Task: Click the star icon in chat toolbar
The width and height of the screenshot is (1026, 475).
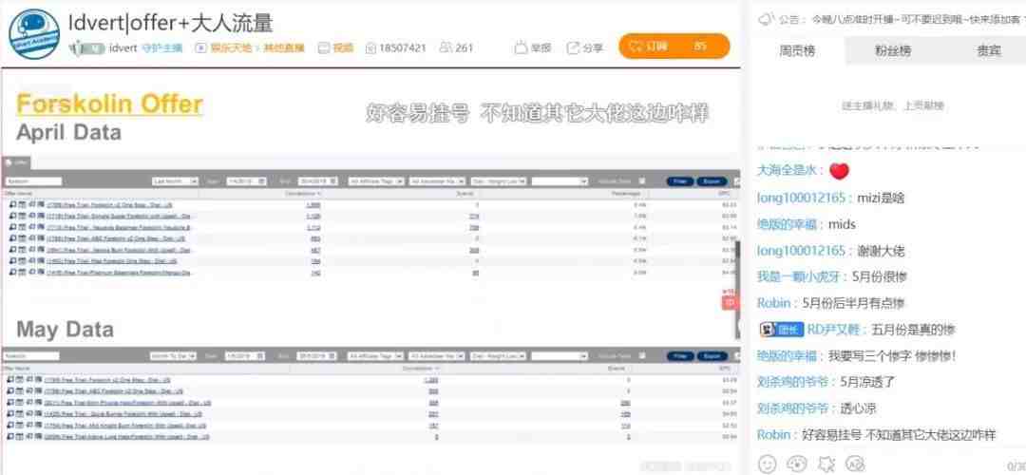Action: 826,464
